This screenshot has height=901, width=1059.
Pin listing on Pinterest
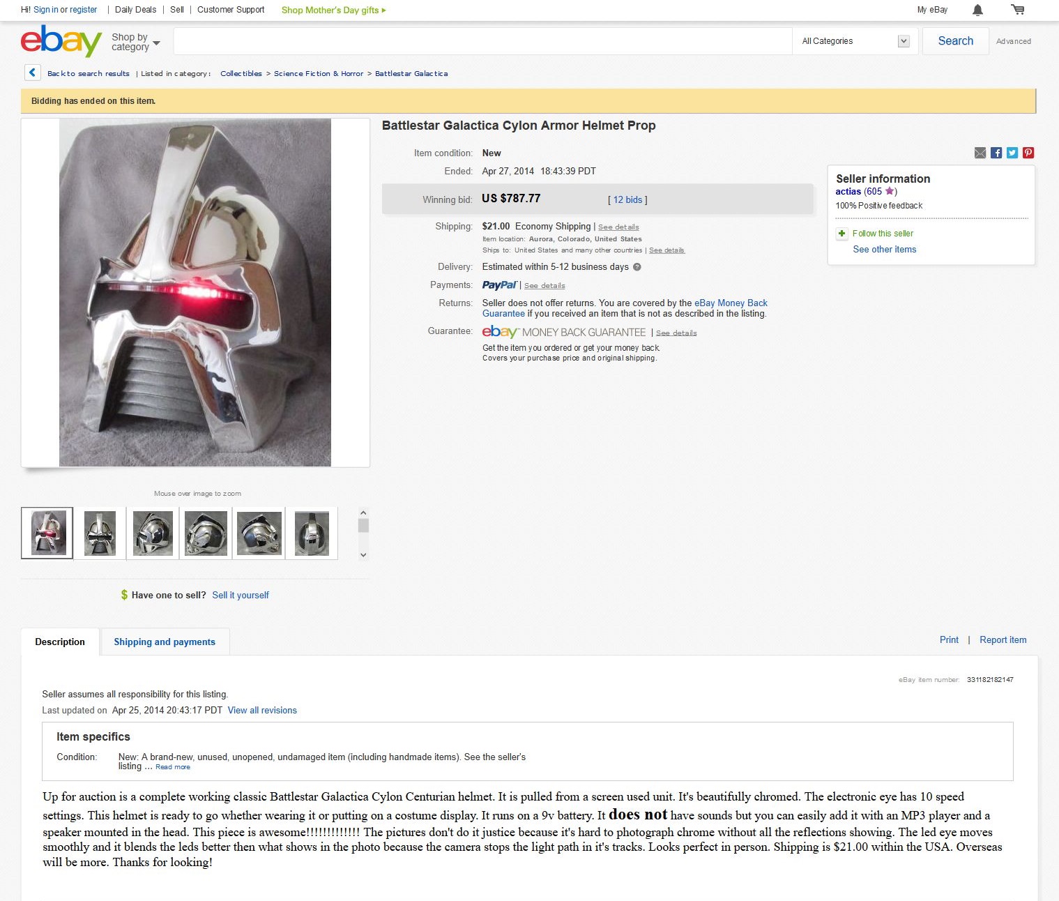[1028, 153]
